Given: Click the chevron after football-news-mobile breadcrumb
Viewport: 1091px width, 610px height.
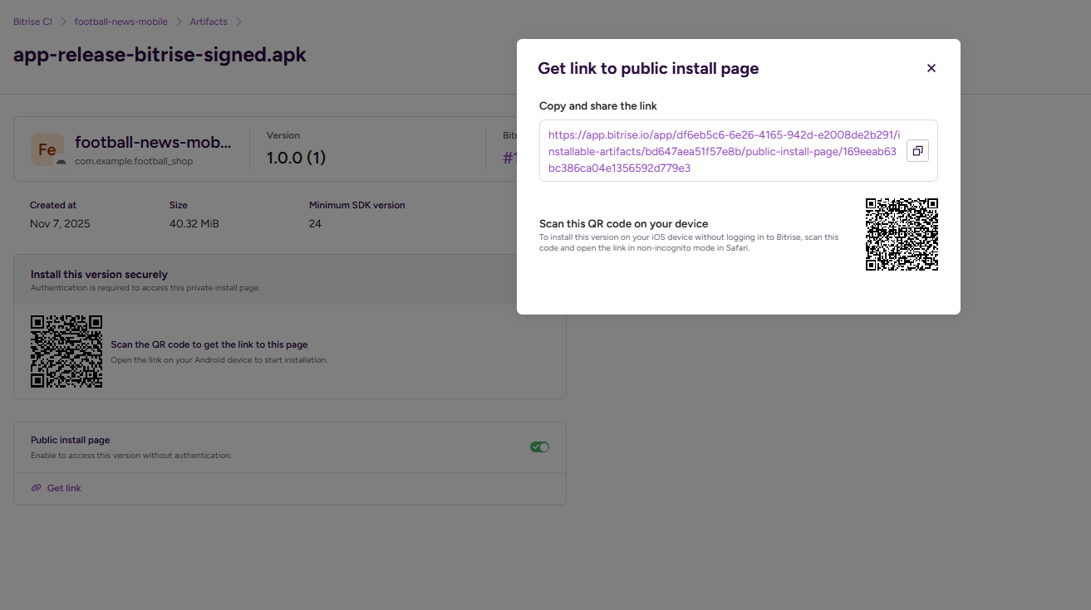Looking at the screenshot, I should click(179, 22).
